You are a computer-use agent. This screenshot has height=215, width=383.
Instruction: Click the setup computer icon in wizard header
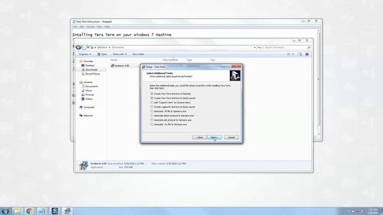(x=235, y=76)
